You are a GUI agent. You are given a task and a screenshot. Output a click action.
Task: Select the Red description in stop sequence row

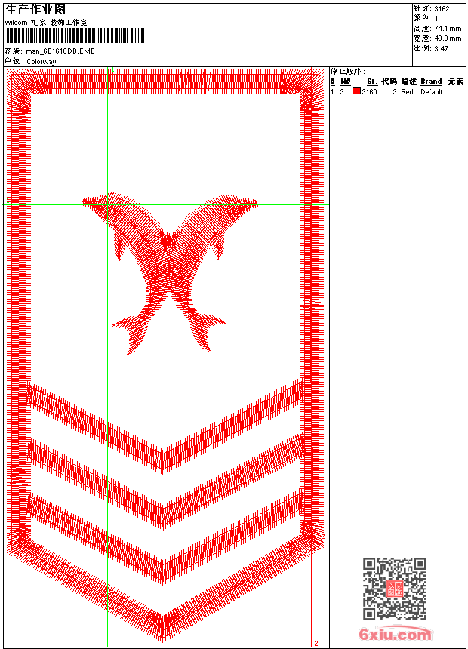pos(407,91)
